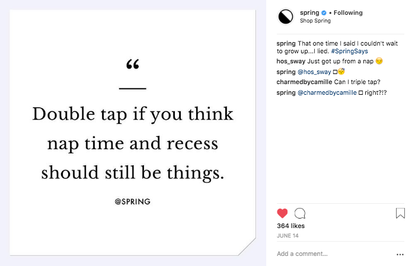Click spring username starting the caption
The width and height of the screenshot is (415, 266).
click(x=286, y=43)
